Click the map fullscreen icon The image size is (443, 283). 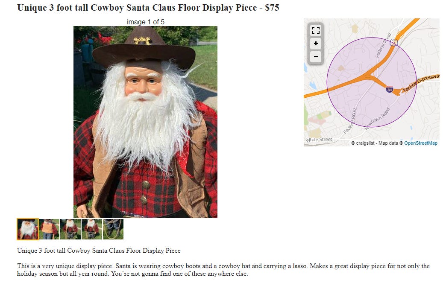click(316, 30)
